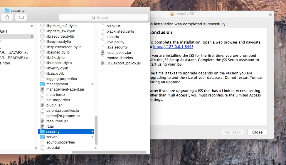
Task: Click the lock icon in Install JSS window
Action: 270,14
